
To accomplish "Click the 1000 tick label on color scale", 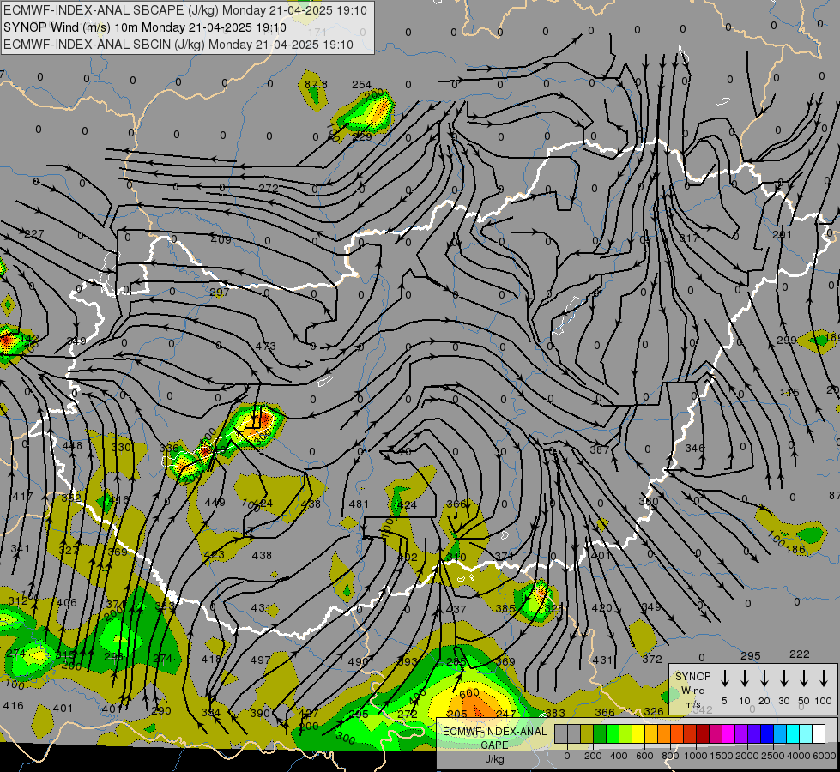I will point(696,756).
